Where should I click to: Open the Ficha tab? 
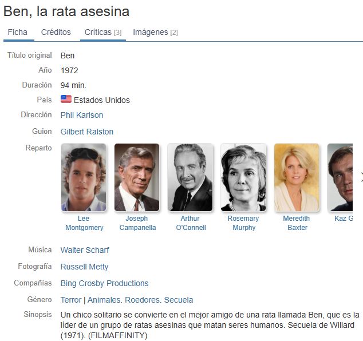pyautogui.click(x=18, y=32)
